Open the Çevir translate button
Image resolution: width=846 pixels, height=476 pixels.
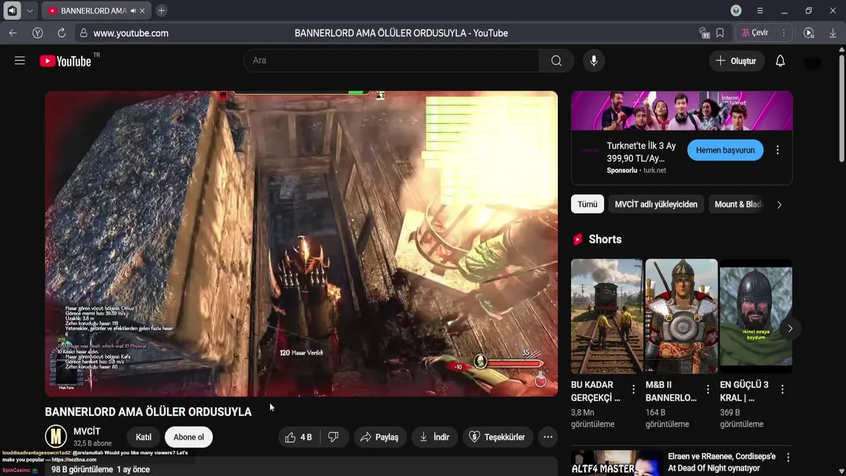[755, 32]
